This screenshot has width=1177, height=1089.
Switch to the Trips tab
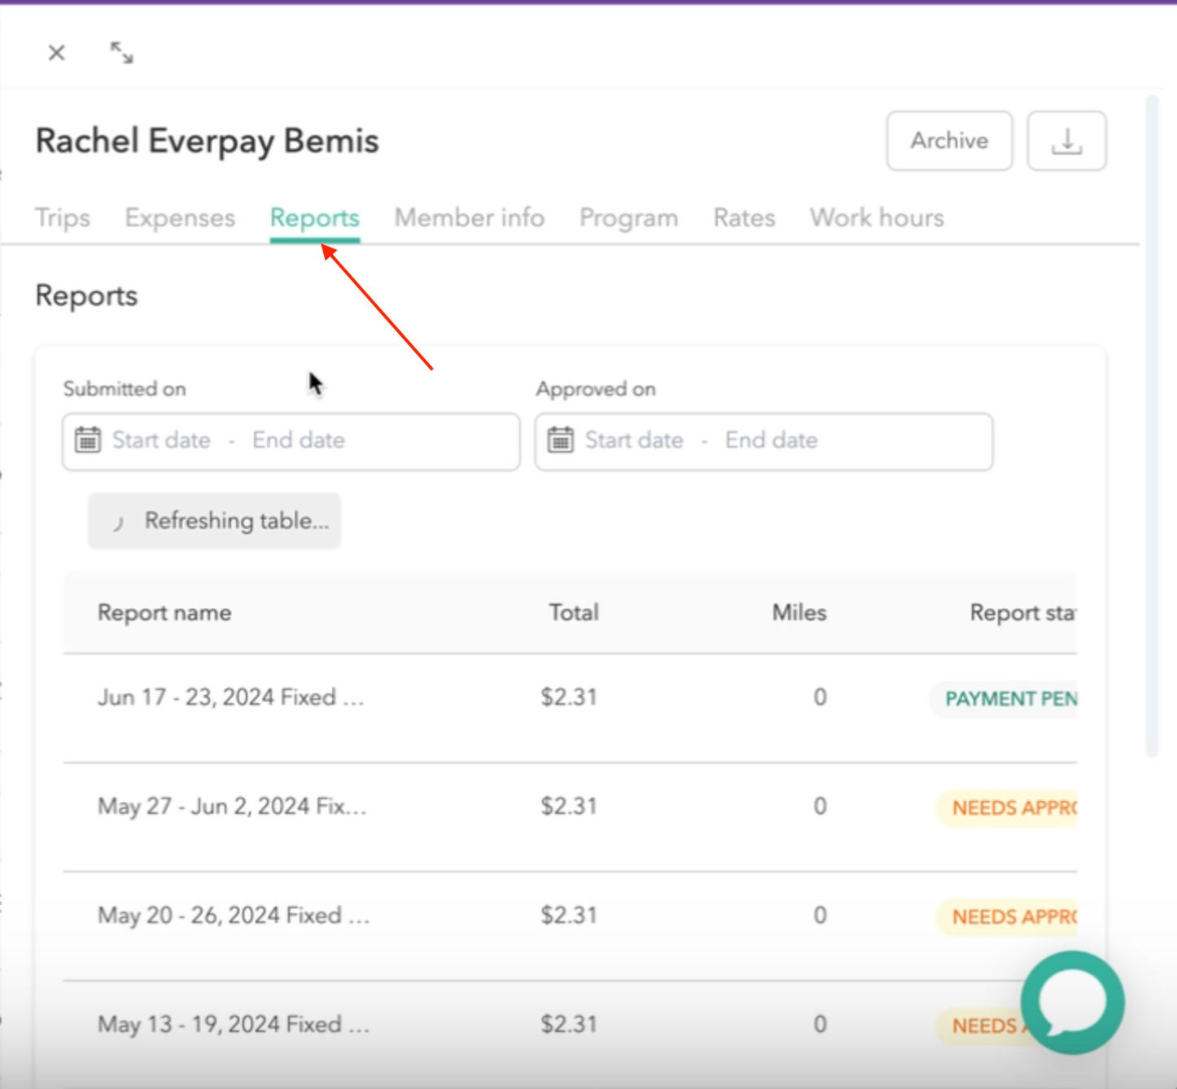click(x=63, y=218)
